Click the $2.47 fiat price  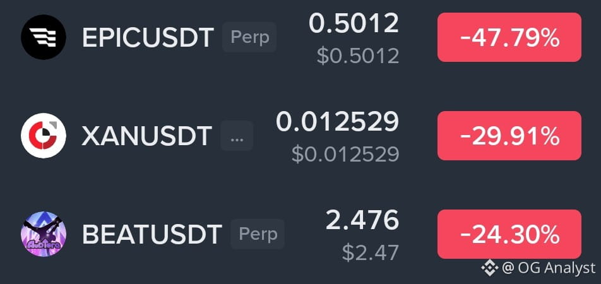371,253
